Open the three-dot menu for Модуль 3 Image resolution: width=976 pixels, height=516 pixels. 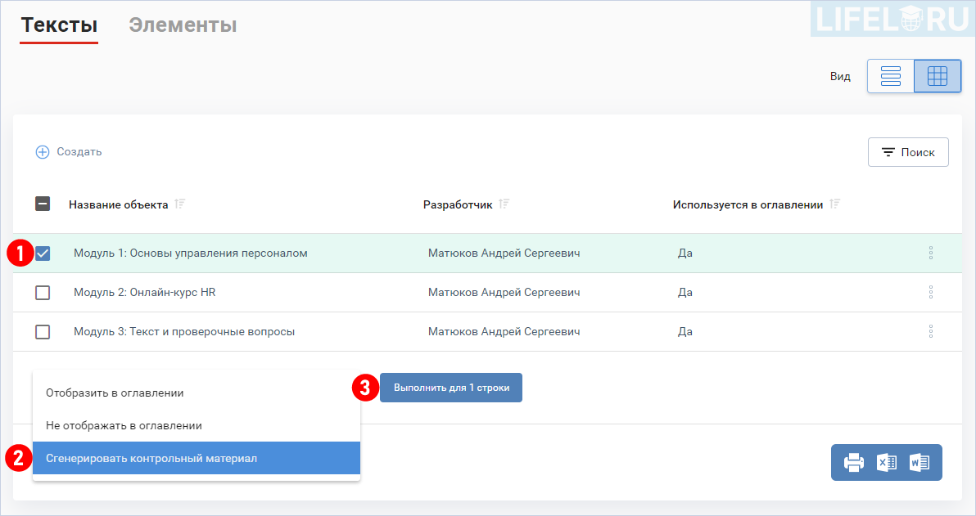coord(931,331)
